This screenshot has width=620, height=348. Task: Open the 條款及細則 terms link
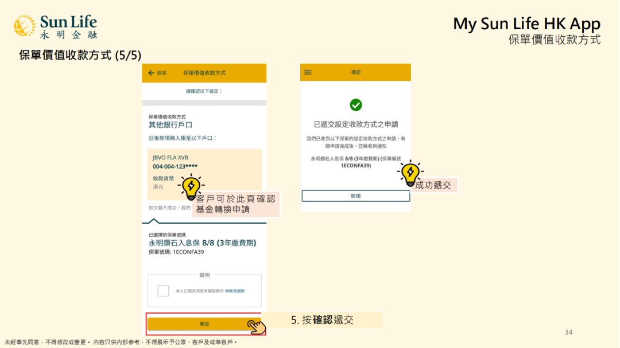235,291
